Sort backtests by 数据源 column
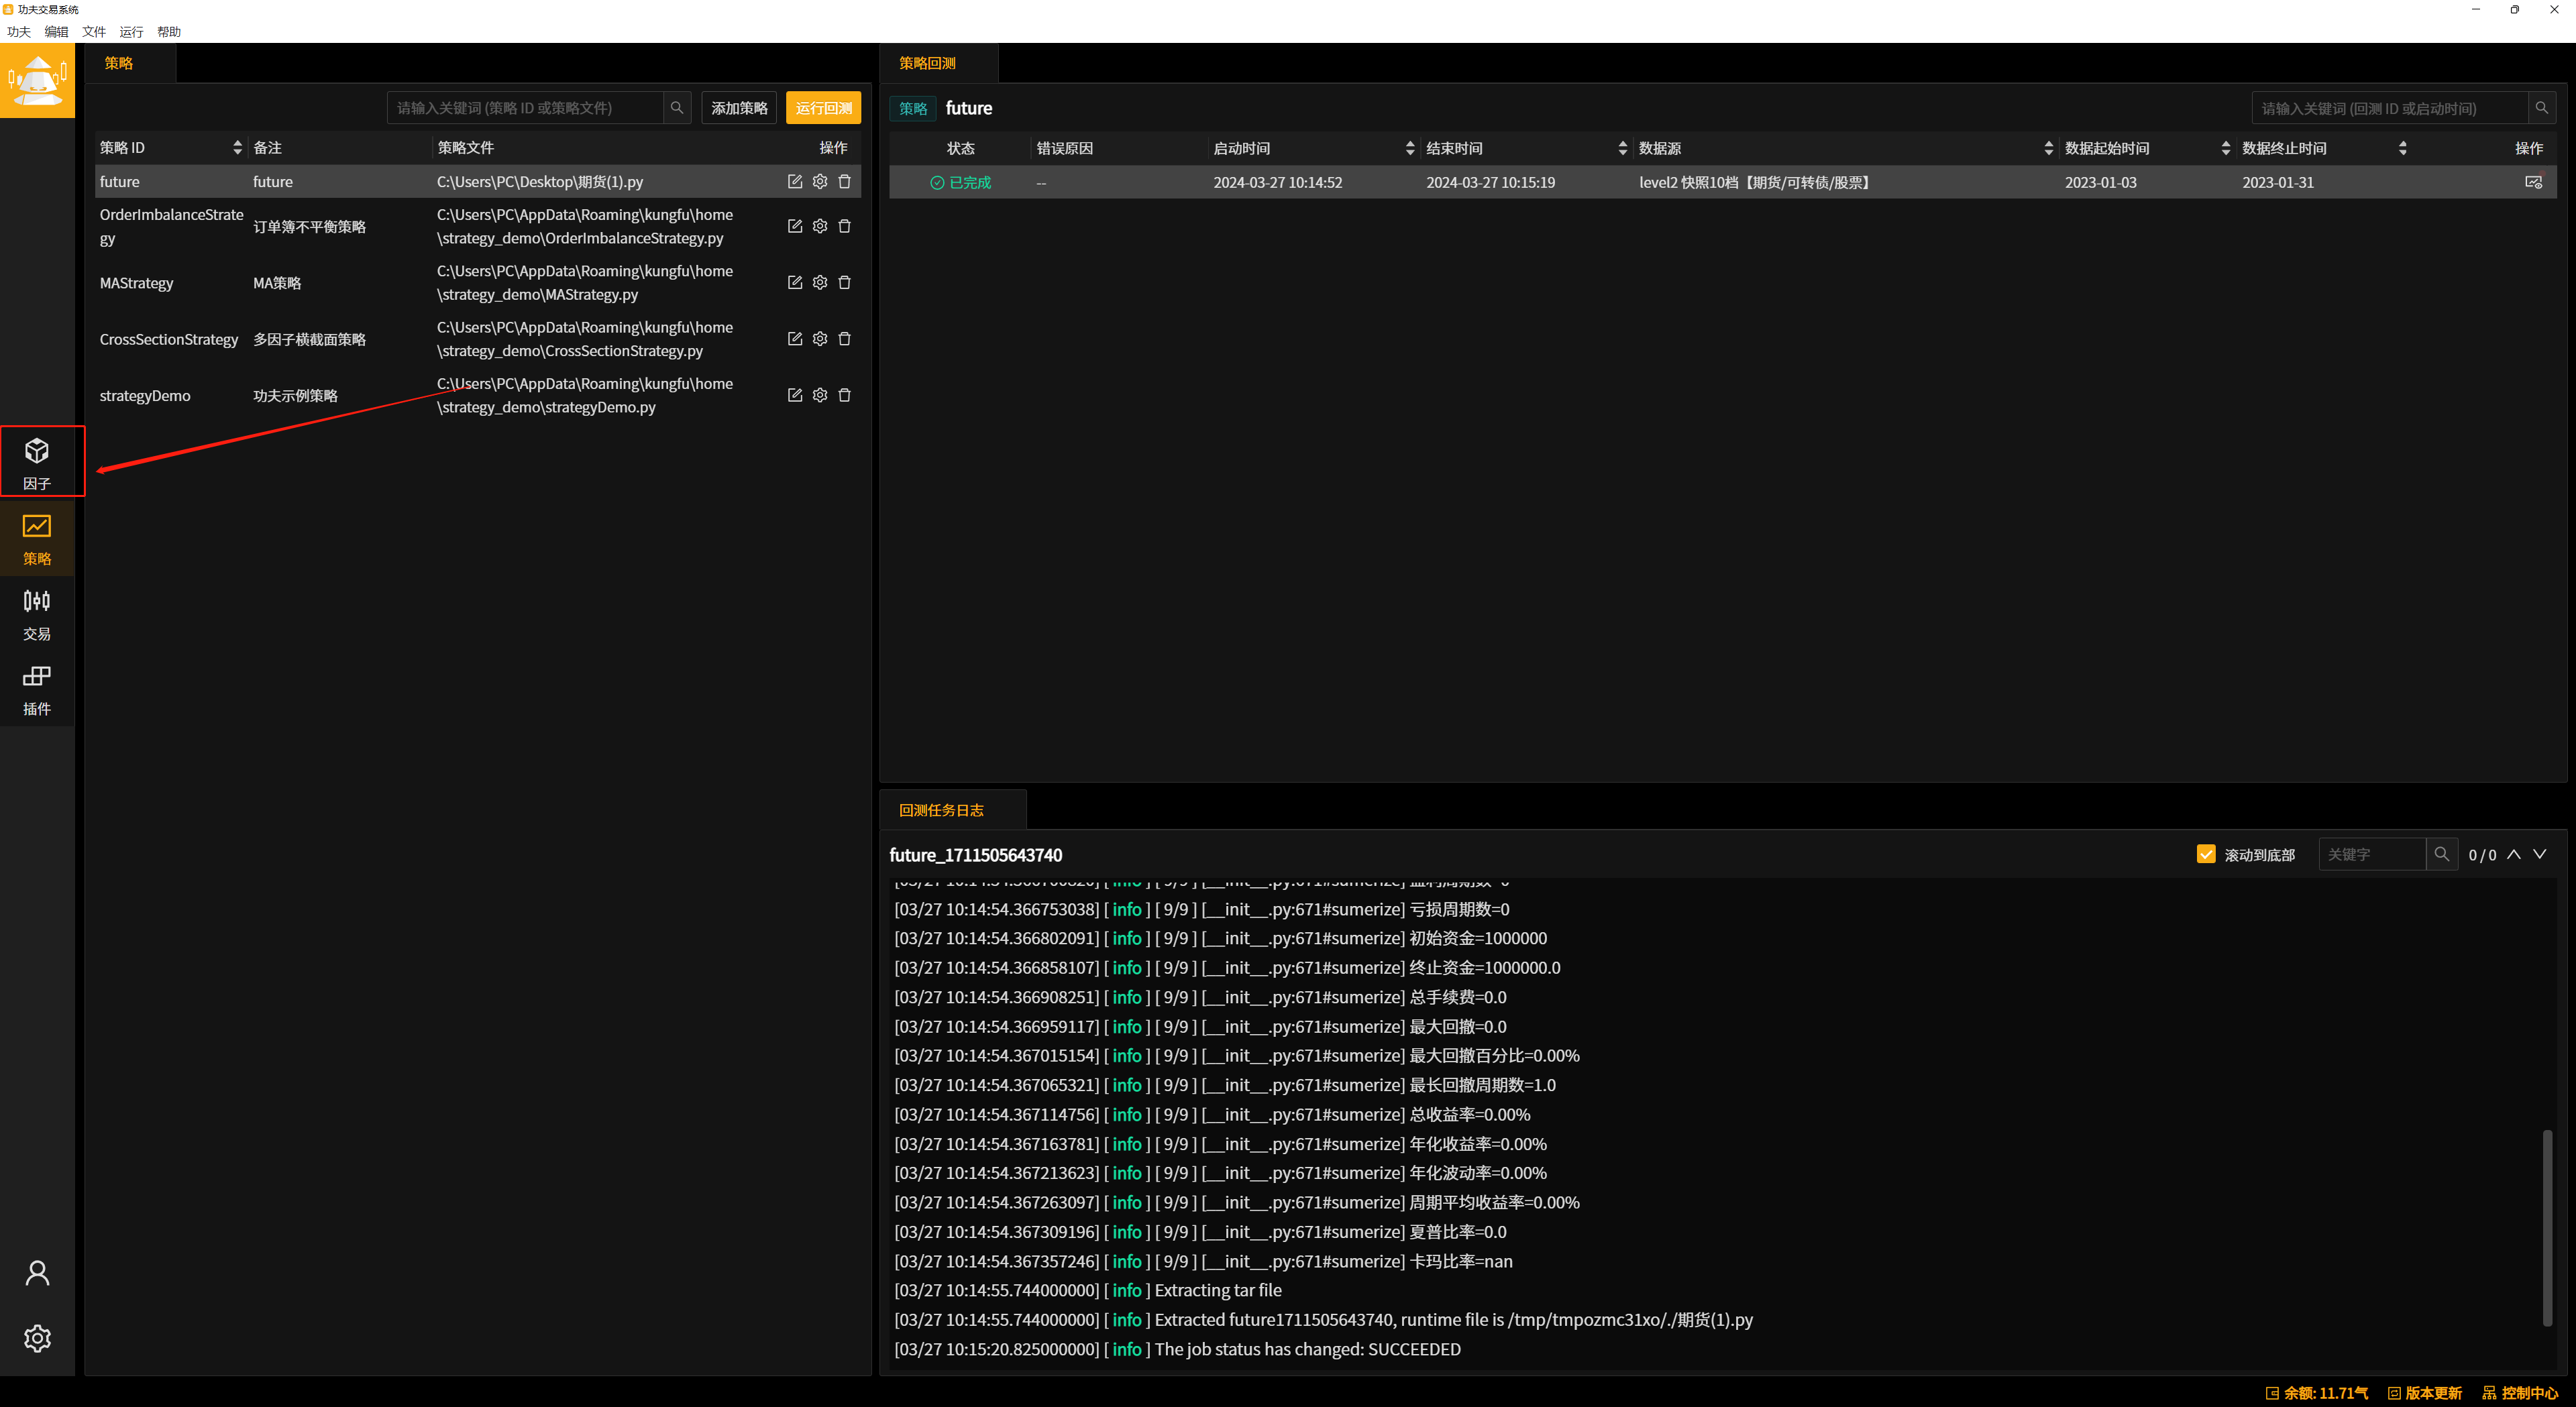 (x=2048, y=148)
